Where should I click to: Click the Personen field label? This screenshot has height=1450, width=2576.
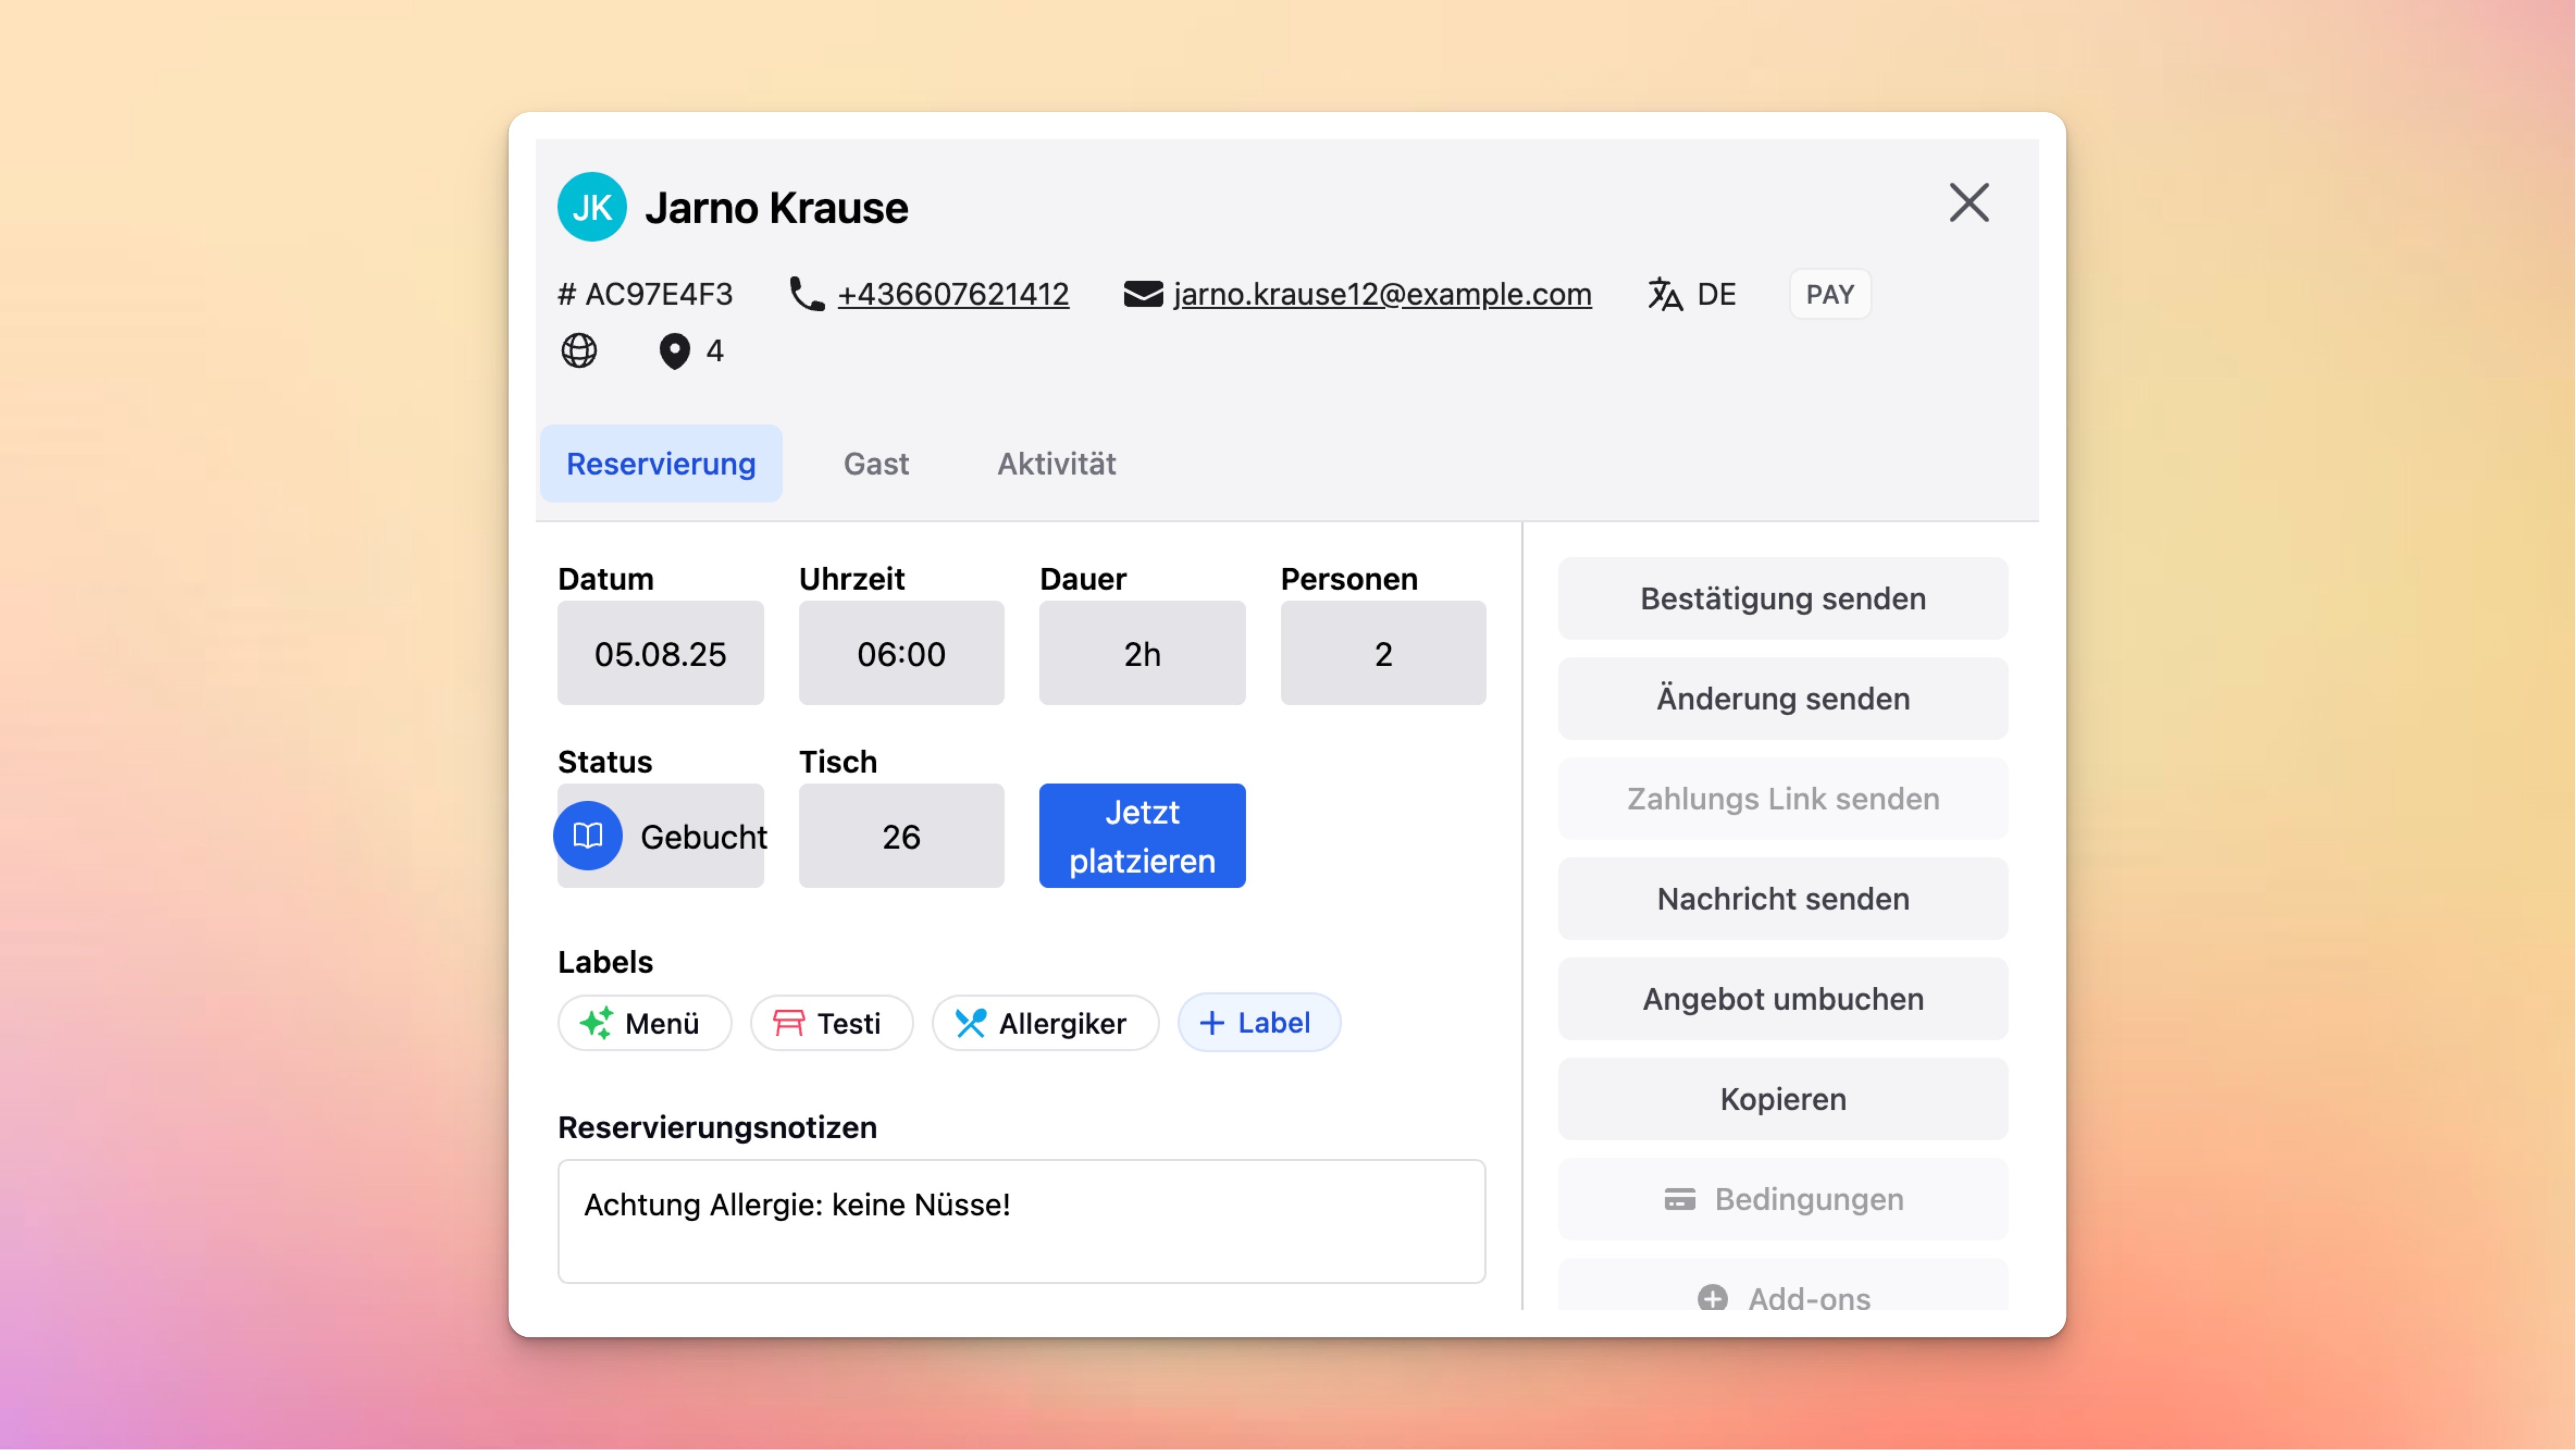coord(1349,579)
